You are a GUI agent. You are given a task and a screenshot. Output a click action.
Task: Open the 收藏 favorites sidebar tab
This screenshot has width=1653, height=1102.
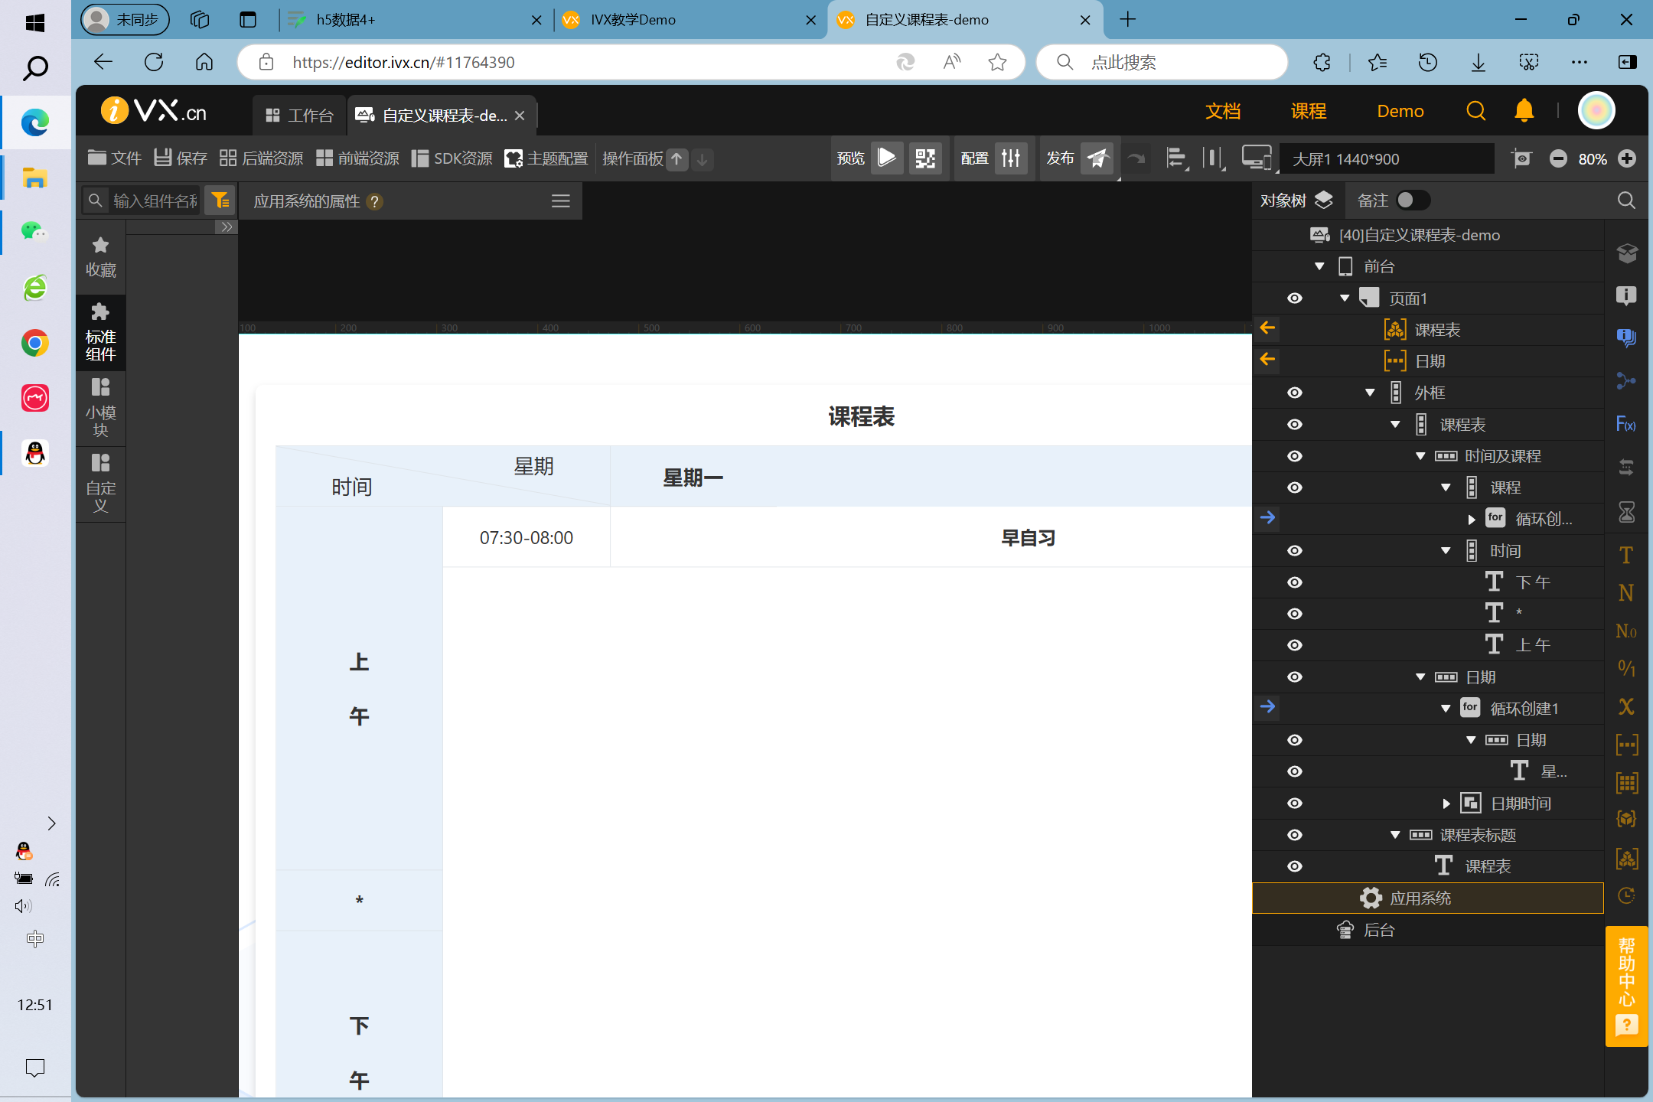tap(100, 257)
